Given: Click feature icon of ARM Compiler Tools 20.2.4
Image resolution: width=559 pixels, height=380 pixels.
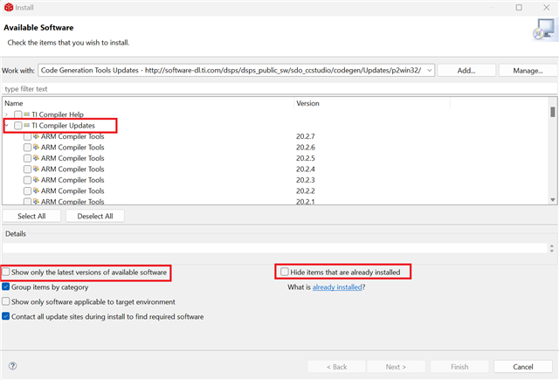Looking at the screenshot, I should pyautogui.click(x=36, y=169).
